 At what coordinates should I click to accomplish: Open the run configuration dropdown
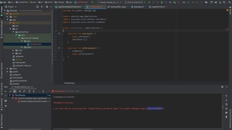coord(109,2)
